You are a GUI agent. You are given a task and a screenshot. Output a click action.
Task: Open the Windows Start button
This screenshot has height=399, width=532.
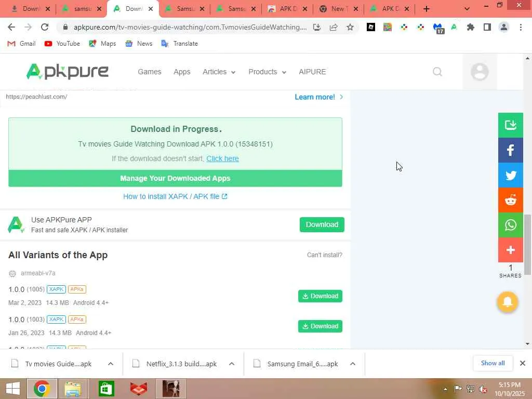coord(12,389)
